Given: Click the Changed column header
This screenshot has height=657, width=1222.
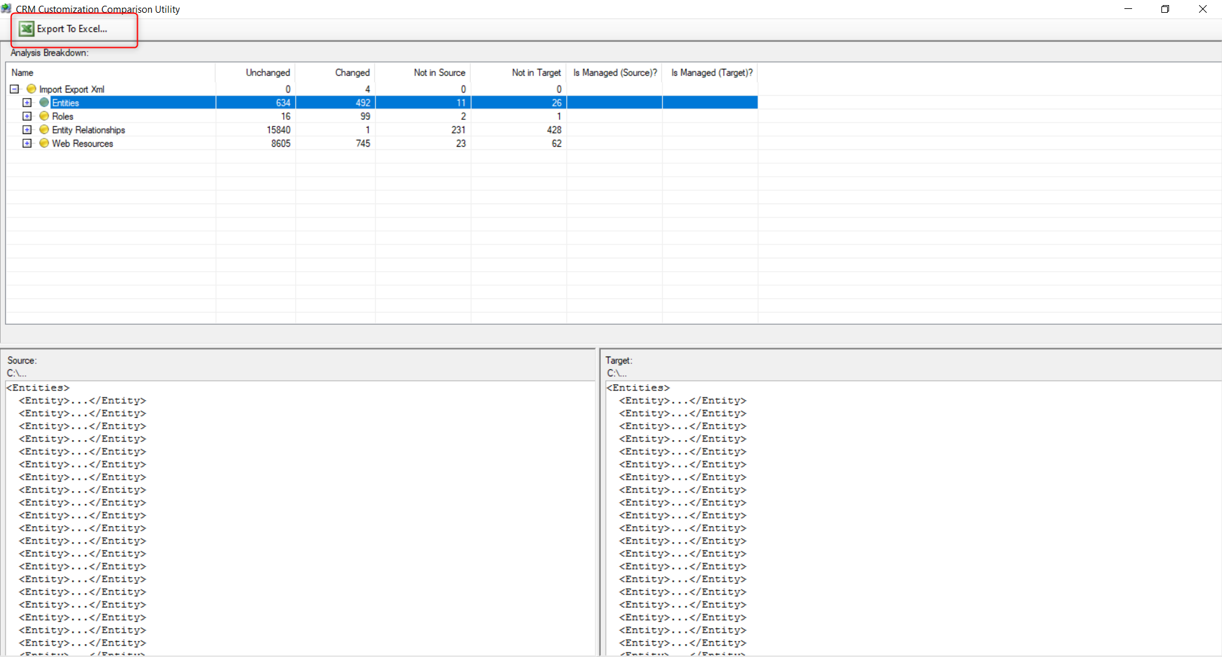Looking at the screenshot, I should (335, 73).
